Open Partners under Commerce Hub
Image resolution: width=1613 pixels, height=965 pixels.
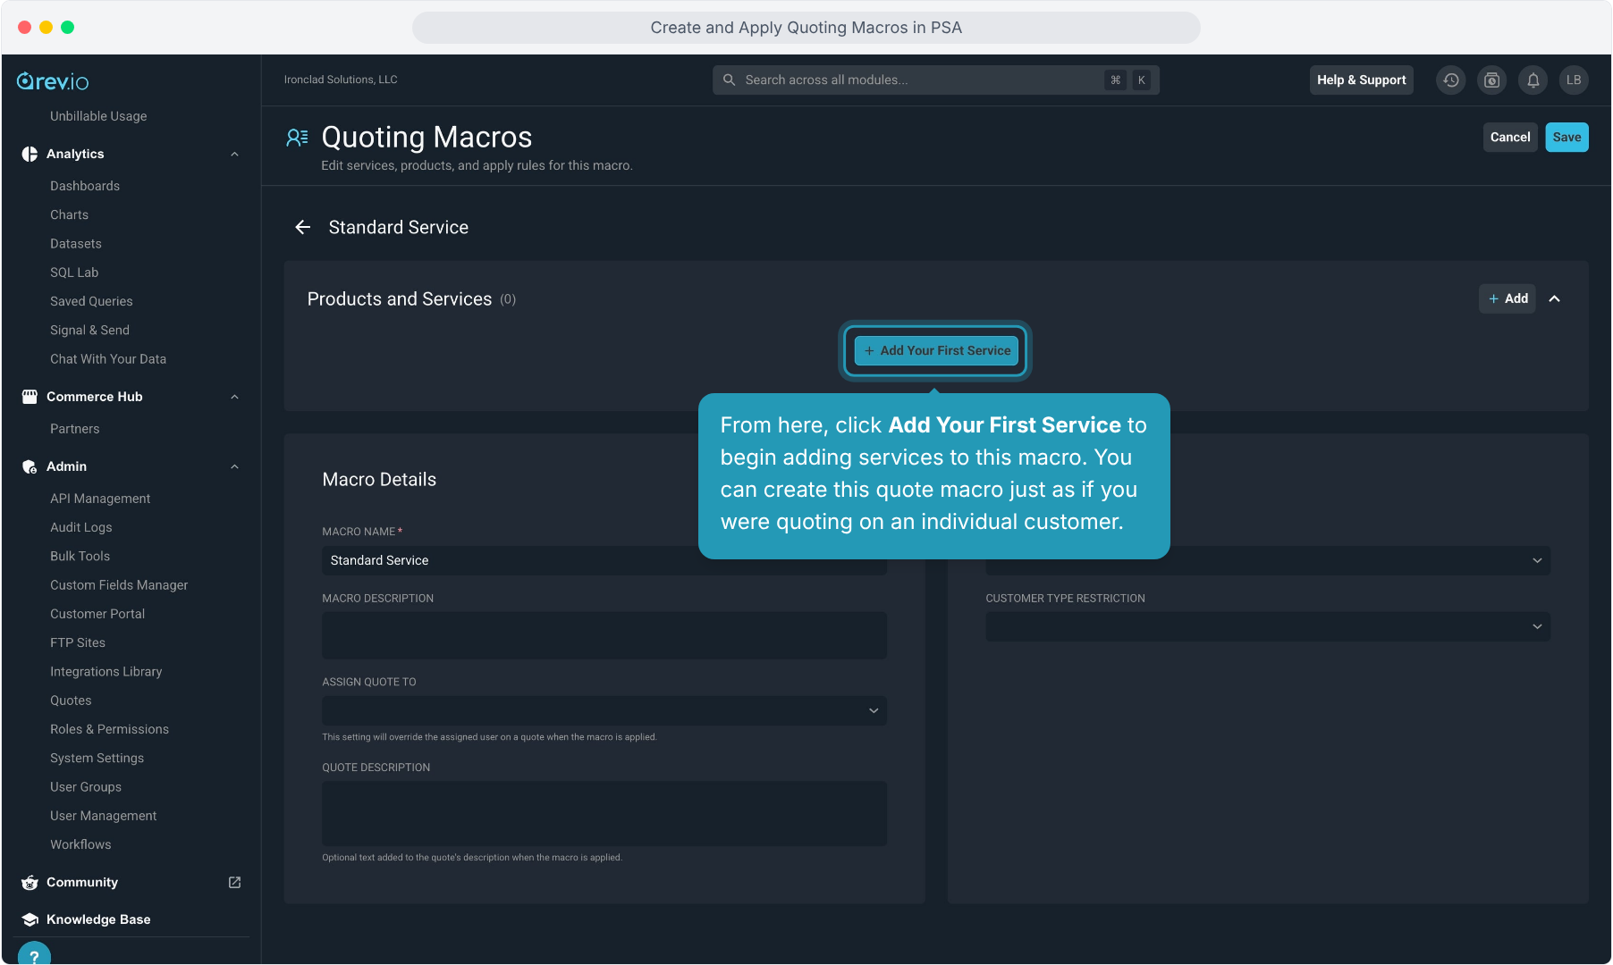click(x=75, y=429)
